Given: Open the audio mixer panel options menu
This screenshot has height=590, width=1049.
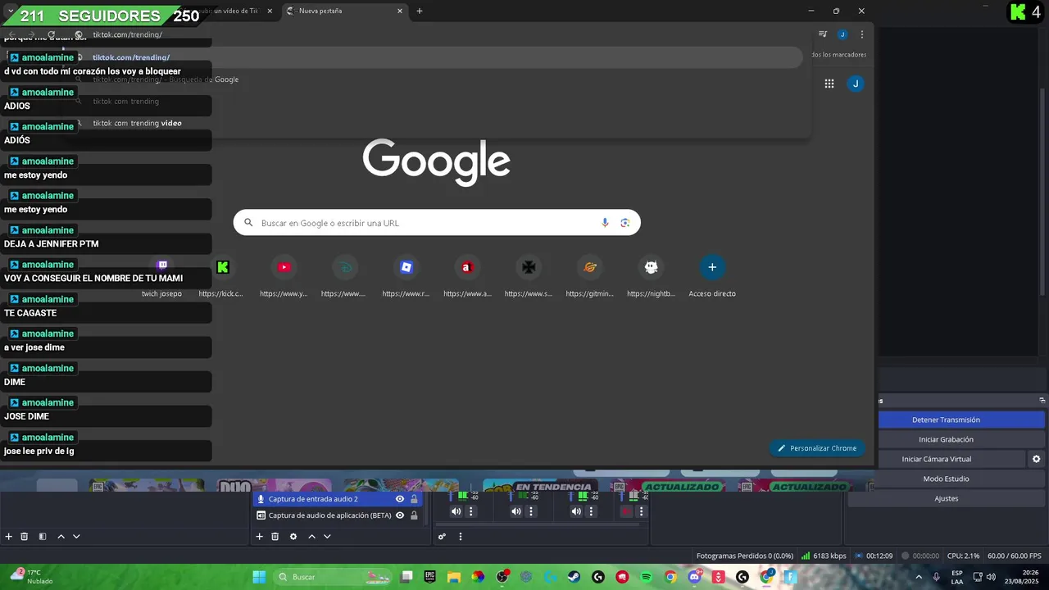Looking at the screenshot, I should coord(460,537).
